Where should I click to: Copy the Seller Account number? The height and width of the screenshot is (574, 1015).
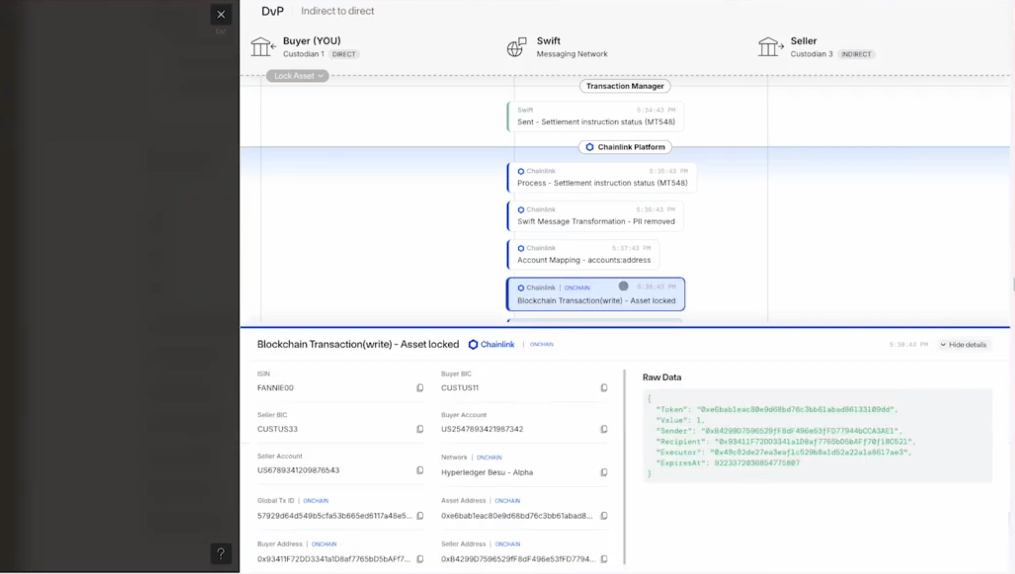420,470
